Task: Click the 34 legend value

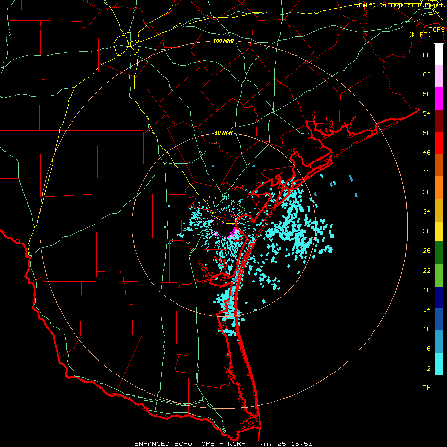Action: click(x=427, y=212)
